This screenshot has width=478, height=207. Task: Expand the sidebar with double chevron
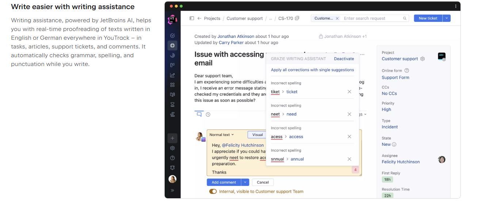point(172,190)
